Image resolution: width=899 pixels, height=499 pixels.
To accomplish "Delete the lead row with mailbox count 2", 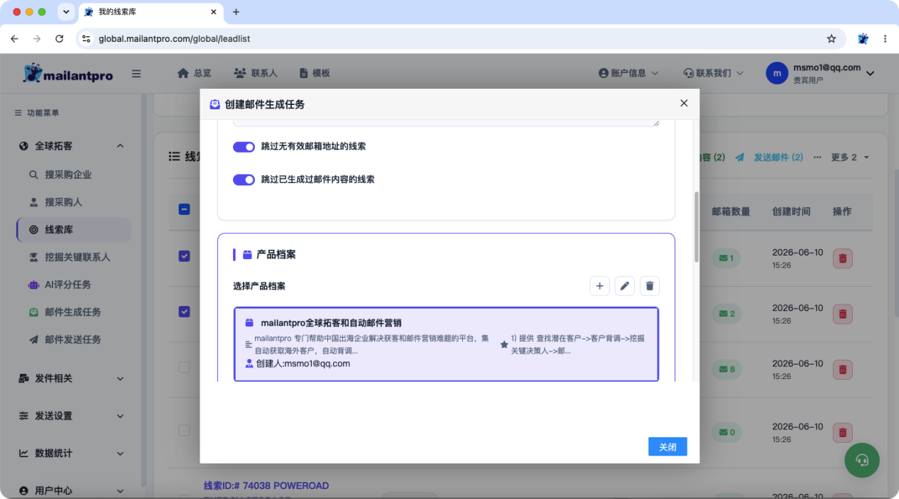I will (842, 314).
